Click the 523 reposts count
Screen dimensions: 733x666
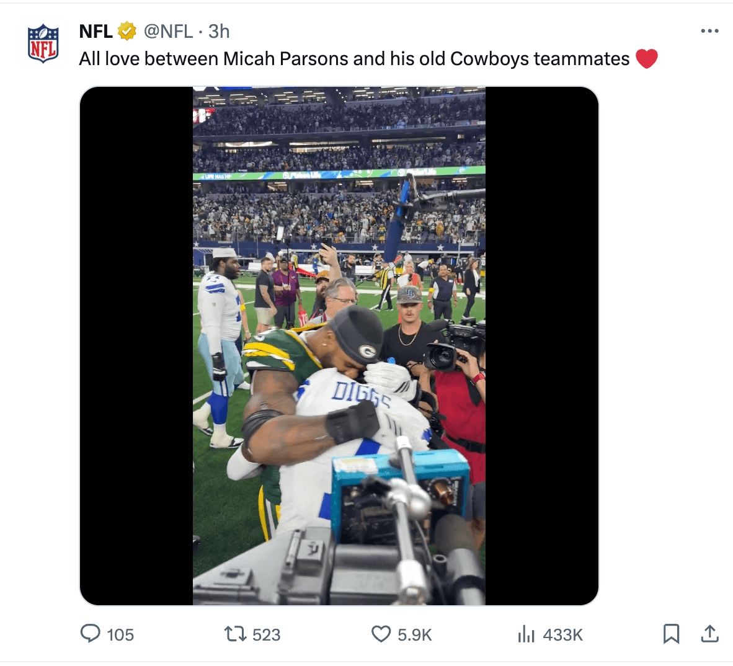267,635
